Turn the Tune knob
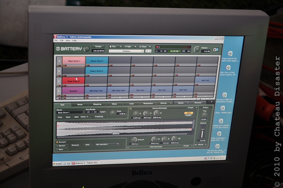 coord(112,113)
